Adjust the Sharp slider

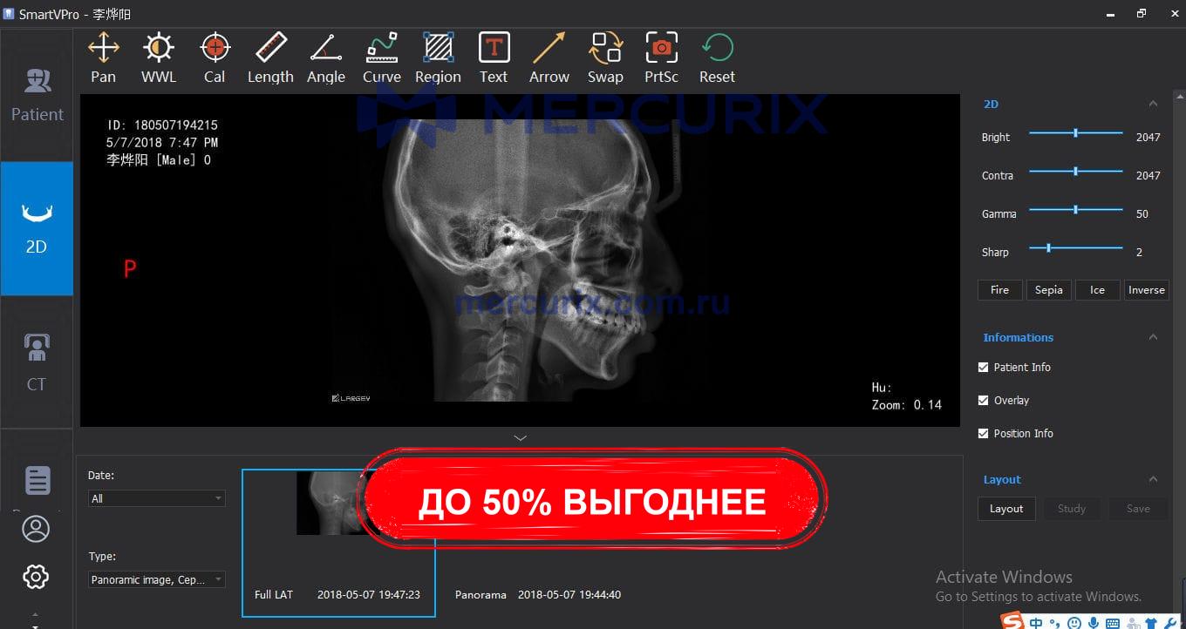[x=1076, y=248]
